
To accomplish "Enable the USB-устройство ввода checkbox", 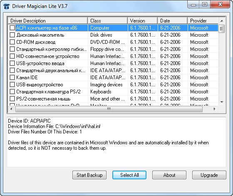I will tap(12, 63).
